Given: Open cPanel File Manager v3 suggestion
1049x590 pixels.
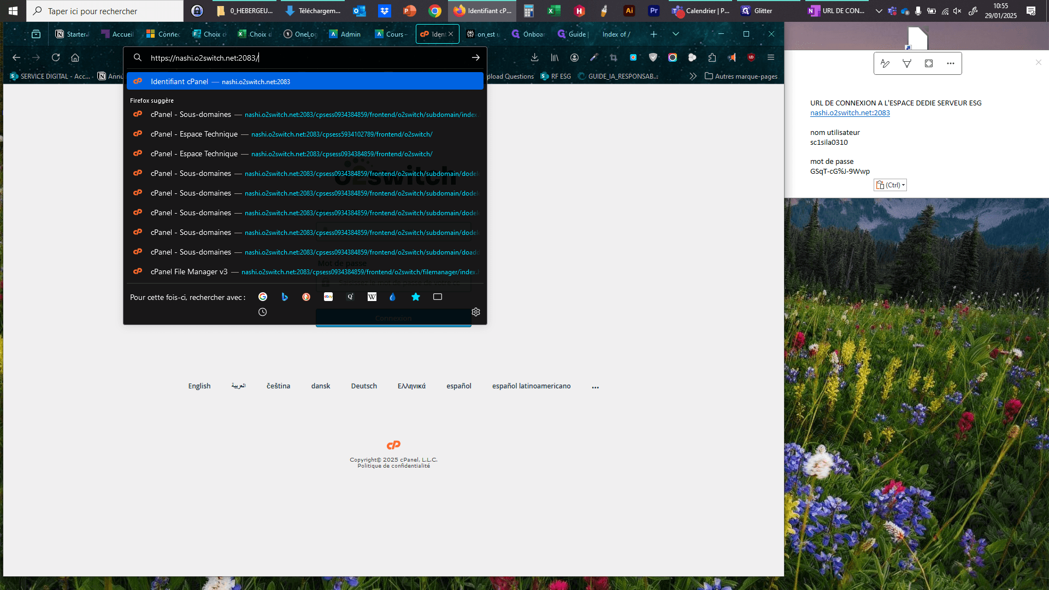Looking at the screenshot, I should pos(305,272).
